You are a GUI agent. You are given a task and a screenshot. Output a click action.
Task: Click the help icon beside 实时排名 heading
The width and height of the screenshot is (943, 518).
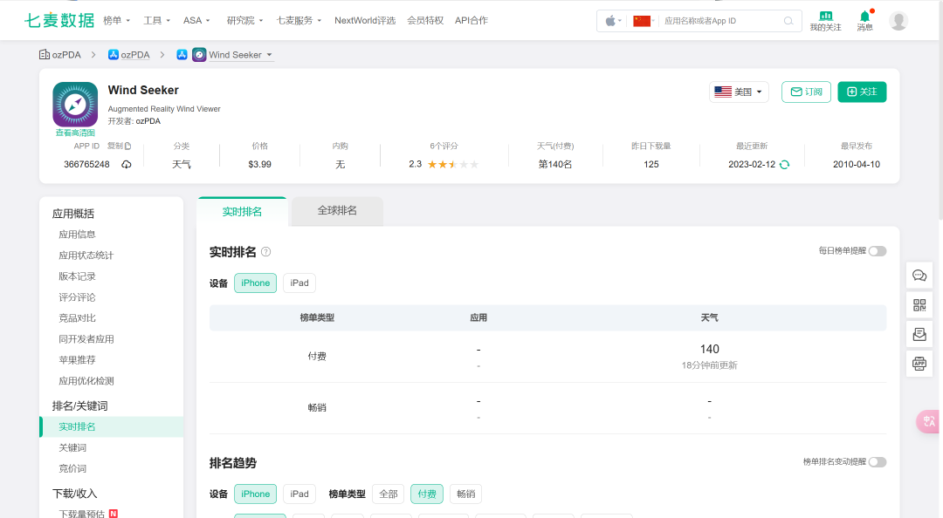click(265, 252)
